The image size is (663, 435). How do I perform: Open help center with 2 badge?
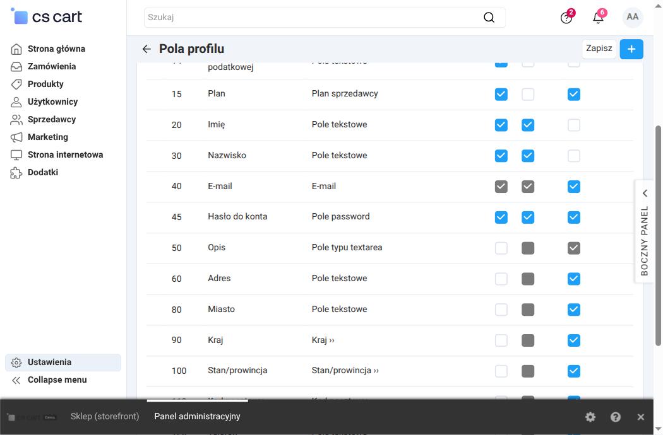[567, 17]
